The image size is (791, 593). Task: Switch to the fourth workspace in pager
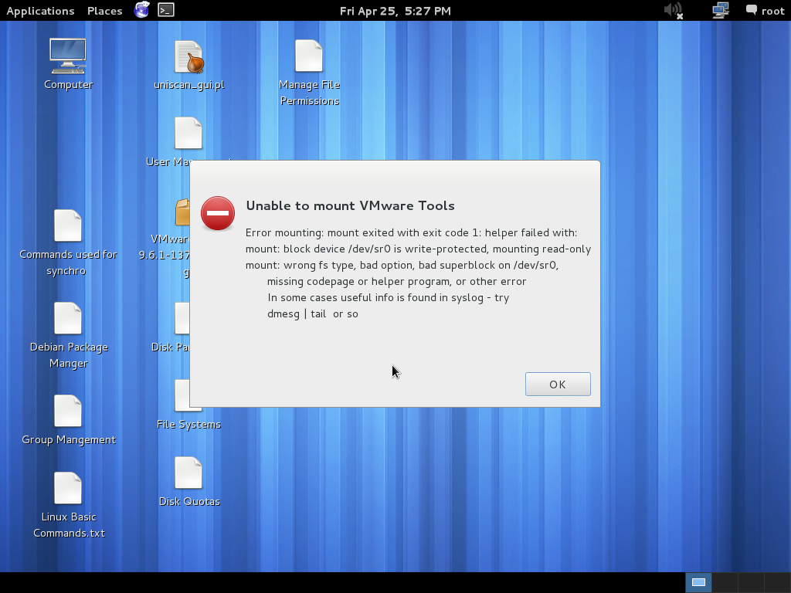point(777,582)
